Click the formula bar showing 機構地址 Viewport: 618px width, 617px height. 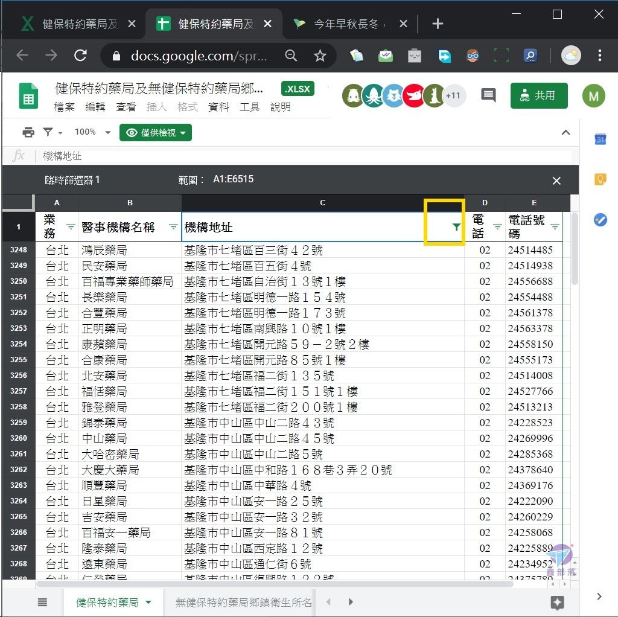click(307, 156)
